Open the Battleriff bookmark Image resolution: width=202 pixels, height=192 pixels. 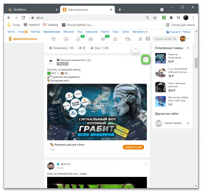point(32,25)
